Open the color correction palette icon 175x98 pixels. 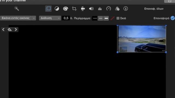point(66,9)
